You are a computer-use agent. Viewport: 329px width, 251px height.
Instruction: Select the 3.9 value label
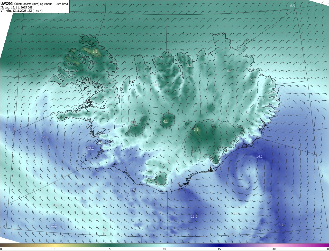196,130
